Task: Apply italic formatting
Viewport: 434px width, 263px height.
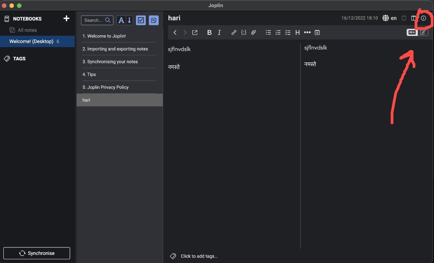Action: point(219,33)
